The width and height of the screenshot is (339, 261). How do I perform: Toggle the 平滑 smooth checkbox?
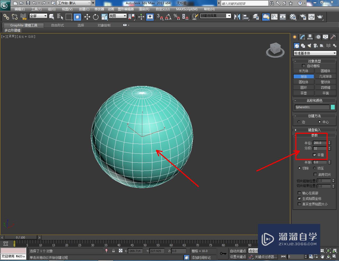(314, 155)
